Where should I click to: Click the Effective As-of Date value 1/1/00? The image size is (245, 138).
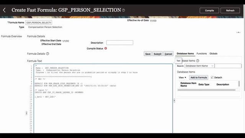pos(153,21)
